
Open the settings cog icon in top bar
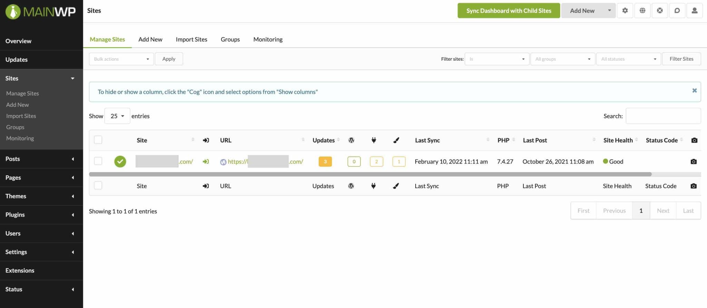coord(625,10)
